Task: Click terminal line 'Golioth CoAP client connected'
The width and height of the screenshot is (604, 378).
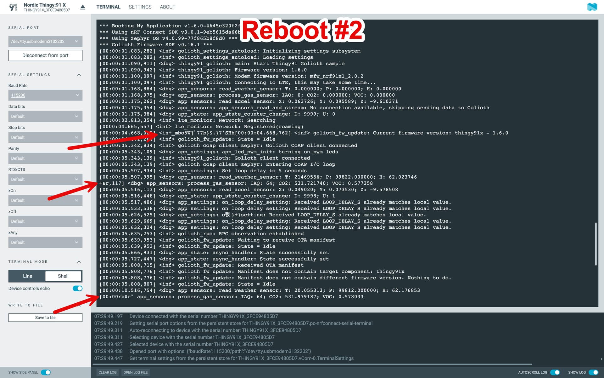Action: 228,146
